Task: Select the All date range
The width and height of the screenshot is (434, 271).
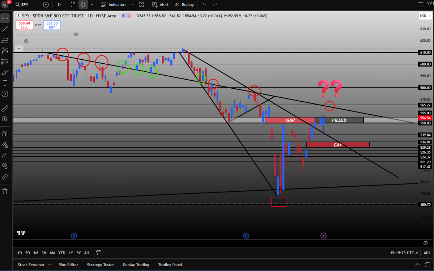Action: [86, 253]
